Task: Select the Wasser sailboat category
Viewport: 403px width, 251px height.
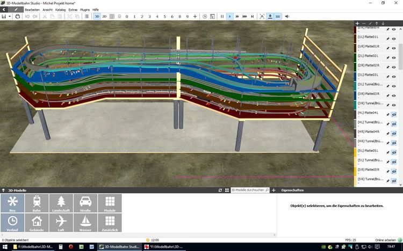Action: coord(85,223)
